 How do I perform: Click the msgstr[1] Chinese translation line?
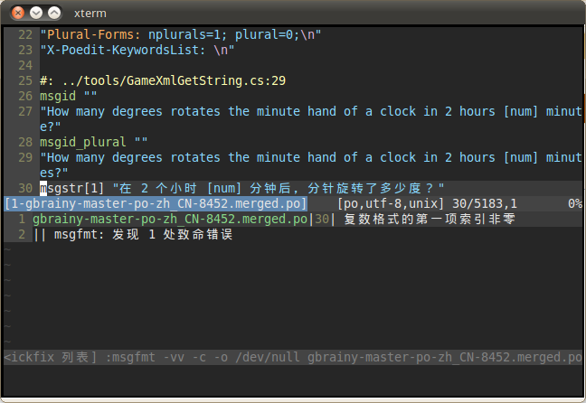pyautogui.click(x=241, y=188)
